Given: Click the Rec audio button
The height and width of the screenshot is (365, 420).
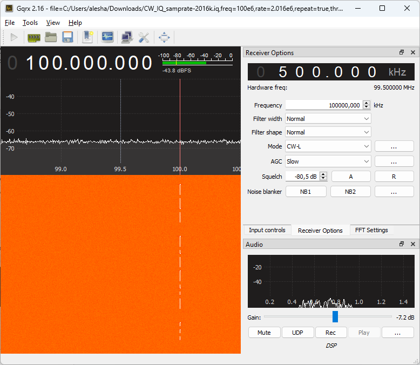Looking at the screenshot, I should (330, 333).
